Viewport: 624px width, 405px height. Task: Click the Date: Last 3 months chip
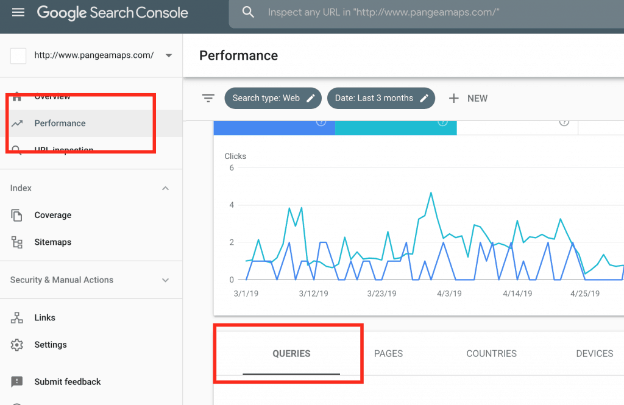tap(381, 98)
